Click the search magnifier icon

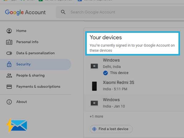63,12
